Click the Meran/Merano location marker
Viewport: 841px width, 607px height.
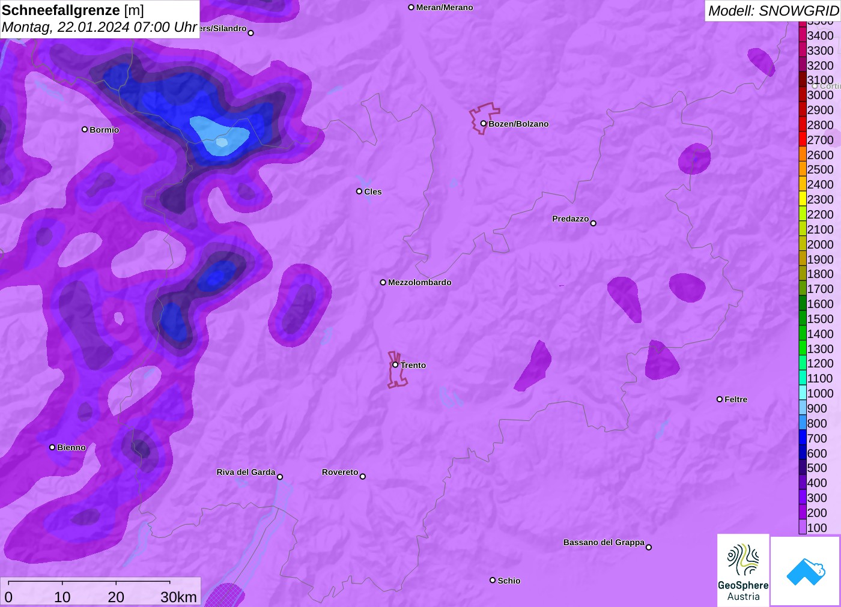[x=411, y=7]
